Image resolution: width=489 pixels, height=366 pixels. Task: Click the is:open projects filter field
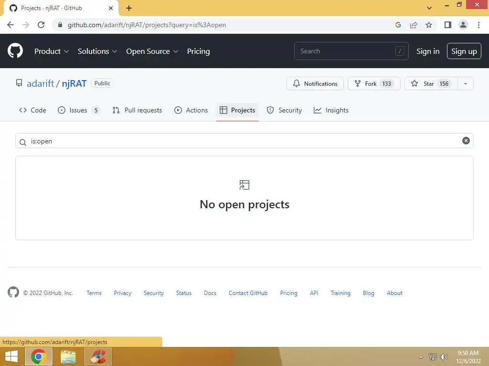(x=244, y=141)
